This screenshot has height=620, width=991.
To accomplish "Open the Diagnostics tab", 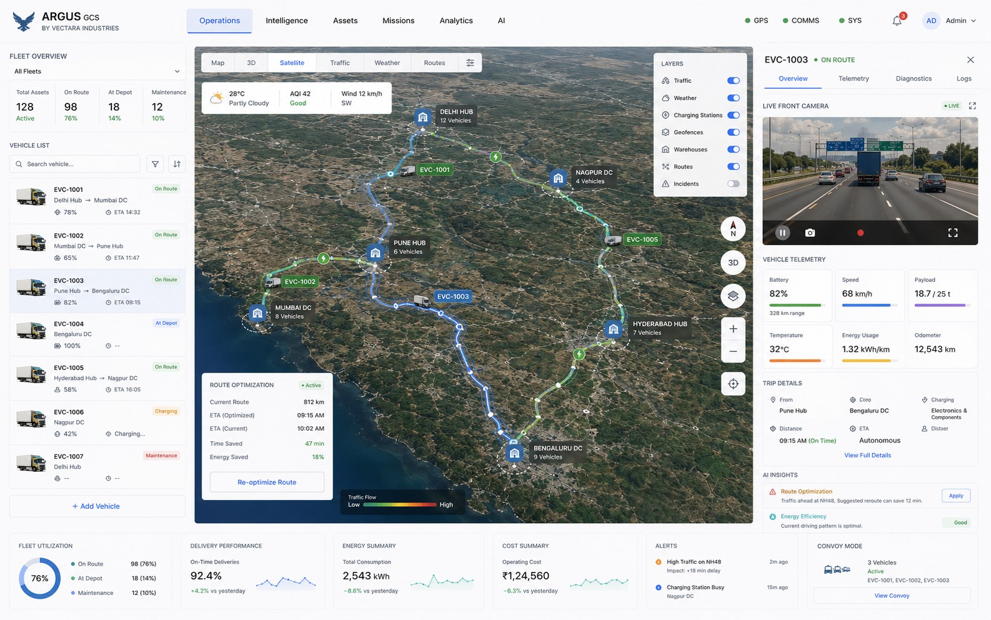I will click(914, 79).
